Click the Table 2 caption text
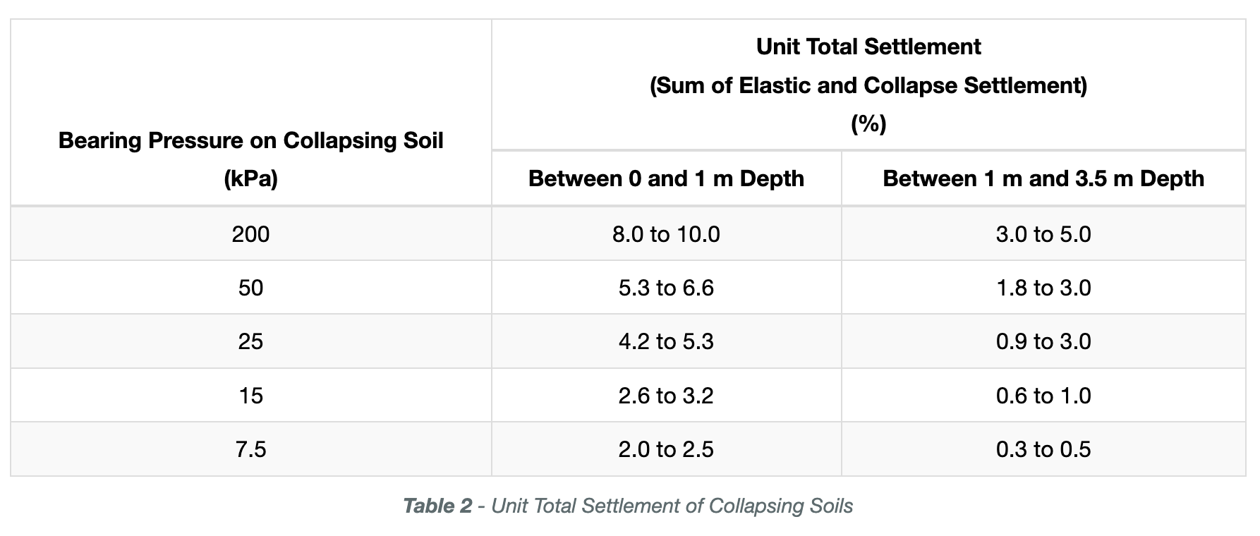Viewport: 1260px width, 536px height. [x=628, y=506]
